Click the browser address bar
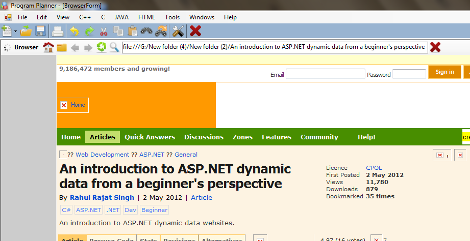Screen dimensions: 470x241 (275, 47)
